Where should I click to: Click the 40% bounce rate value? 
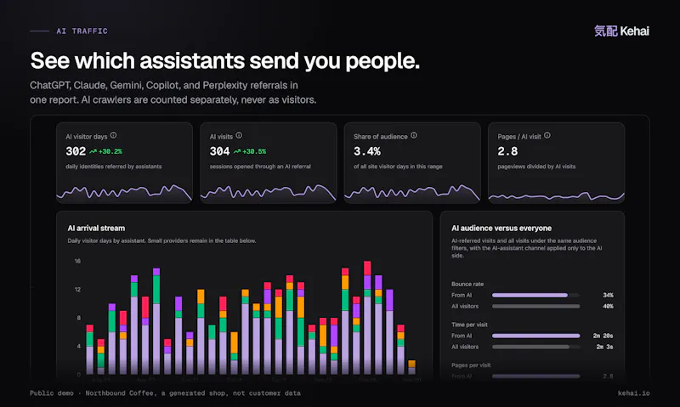tap(608, 307)
